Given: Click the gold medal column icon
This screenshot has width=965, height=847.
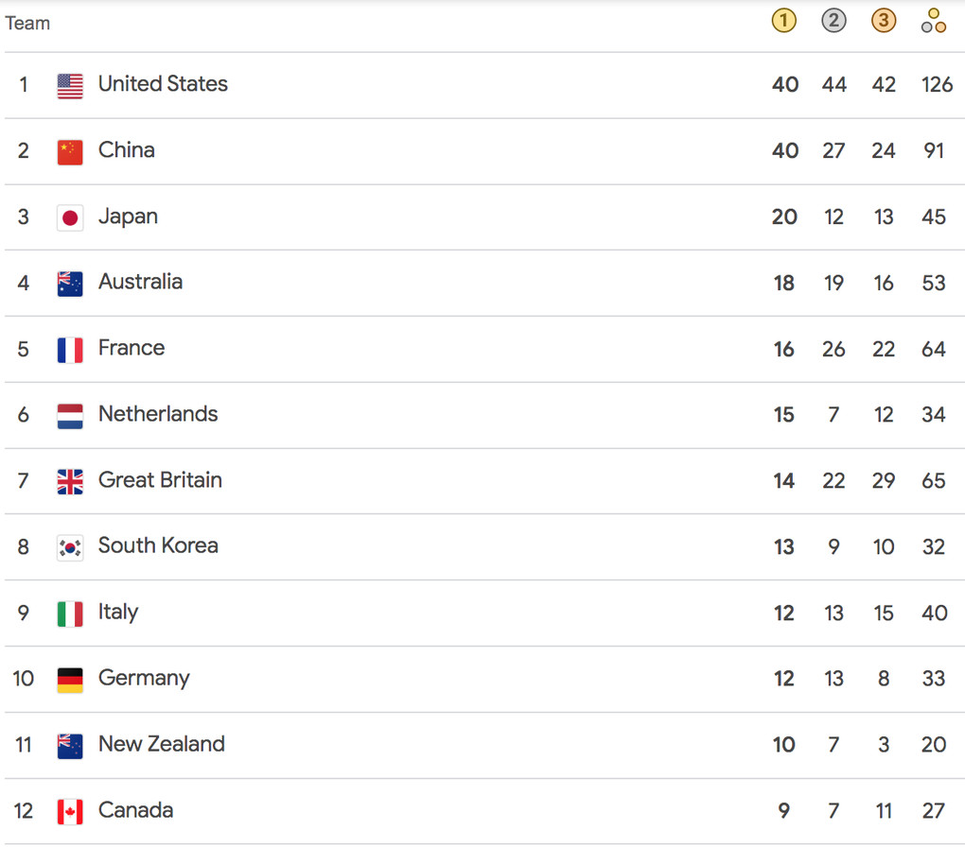Looking at the screenshot, I should tap(784, 22).
